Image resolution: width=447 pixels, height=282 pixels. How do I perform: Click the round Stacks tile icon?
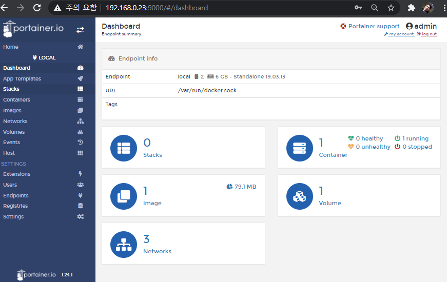click(x=124, y=148)
